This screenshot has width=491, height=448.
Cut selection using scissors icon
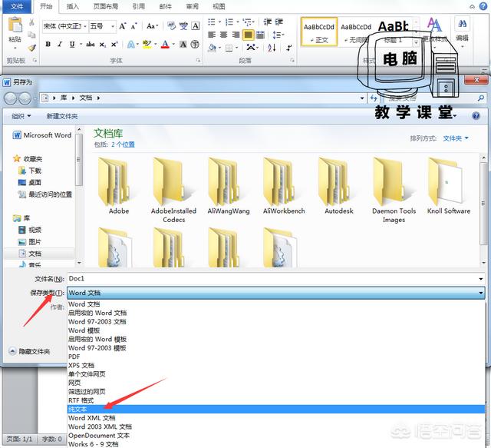(x=31, y=22)
